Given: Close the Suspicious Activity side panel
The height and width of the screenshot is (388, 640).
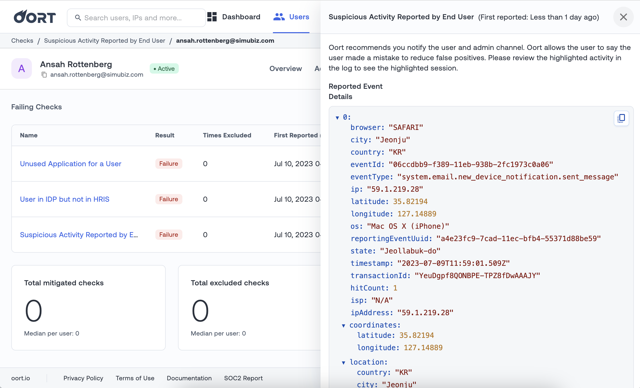Looking at the screenshot, I should pyautogui.click(x=623, y=17).
